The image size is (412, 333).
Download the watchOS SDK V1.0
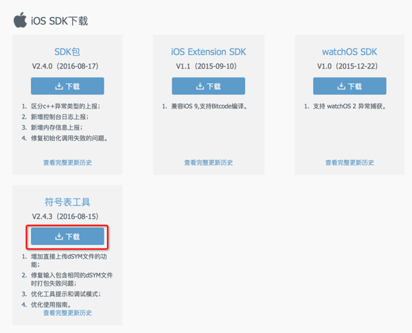point(350,86)
